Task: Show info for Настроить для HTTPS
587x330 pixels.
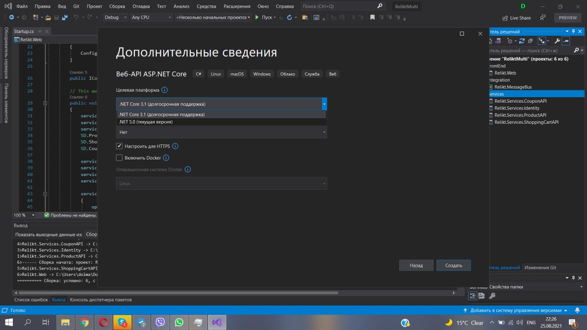Action: tap(175, 146)
